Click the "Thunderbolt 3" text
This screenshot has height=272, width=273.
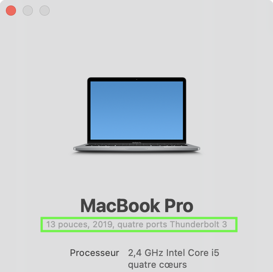point(199,224)
